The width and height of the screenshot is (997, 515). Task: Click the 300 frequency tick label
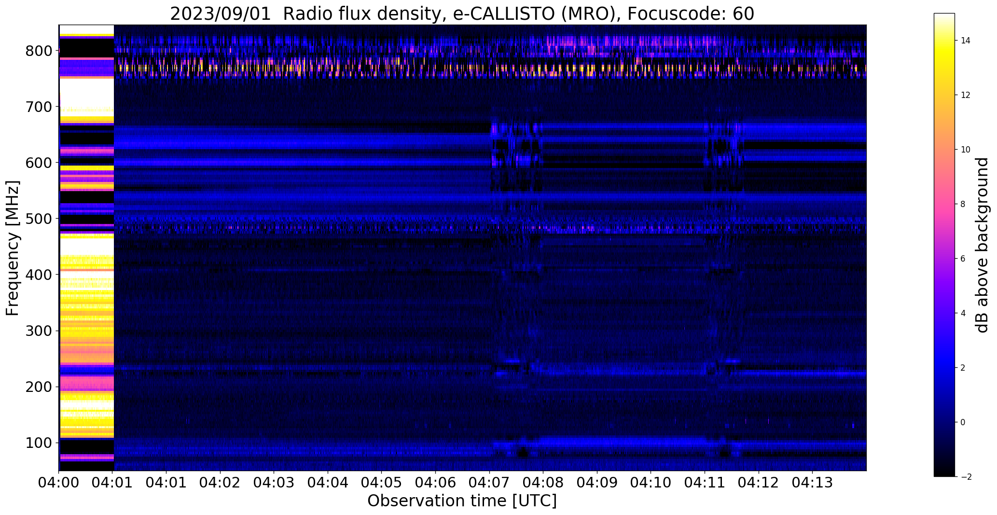coord(39,331)
